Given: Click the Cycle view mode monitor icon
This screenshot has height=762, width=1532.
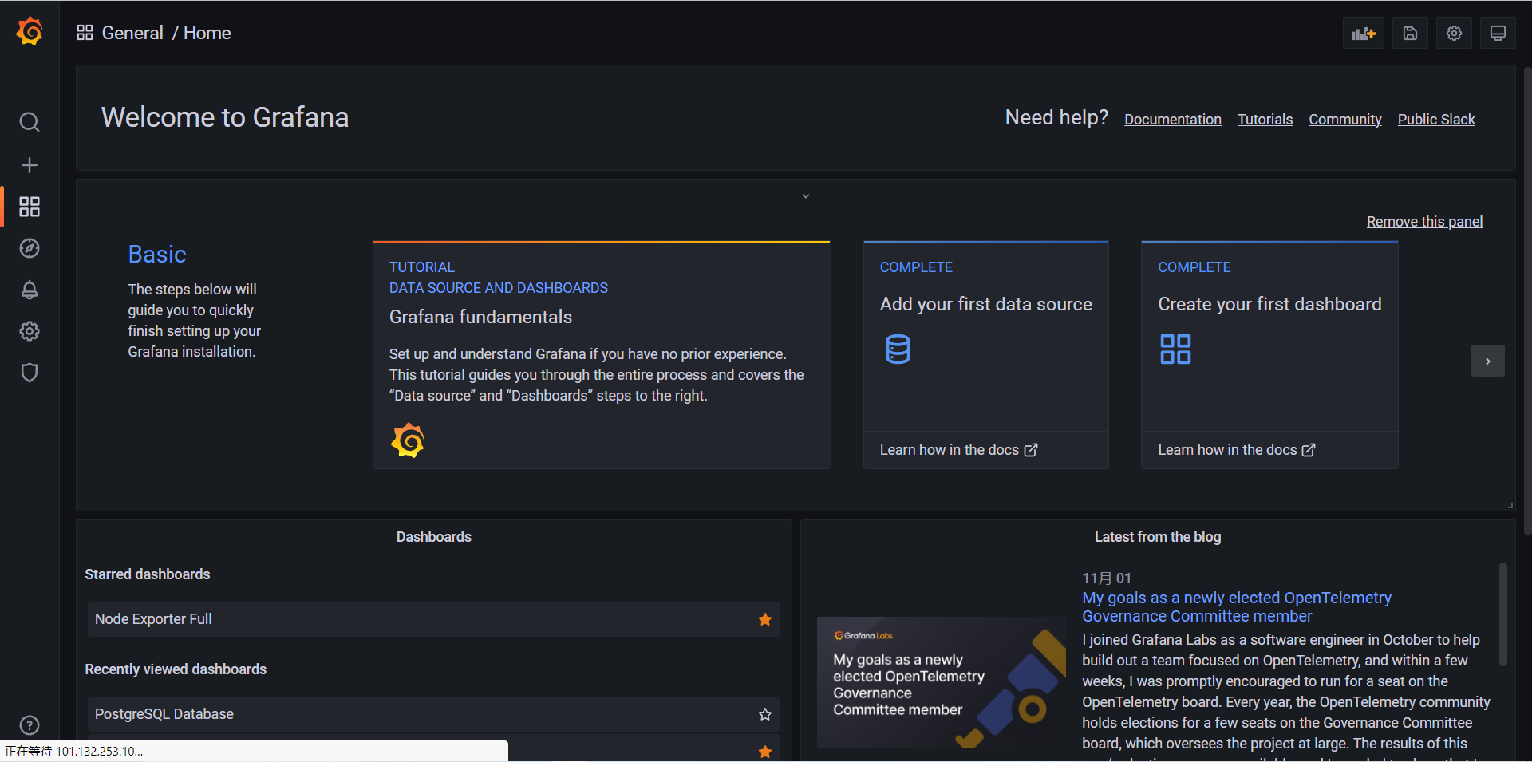Looking at the screenshot, I should [1498, 34].
